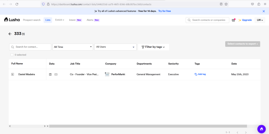This screenshot has width=269, height=134.
Task: Expand the Enrich menu
Action: tap(60, 20)
